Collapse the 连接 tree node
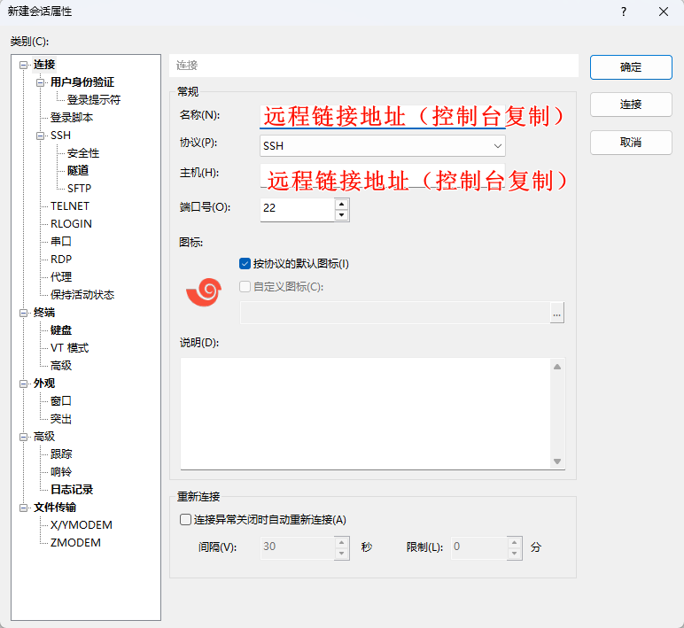 (x=23, y=65)
